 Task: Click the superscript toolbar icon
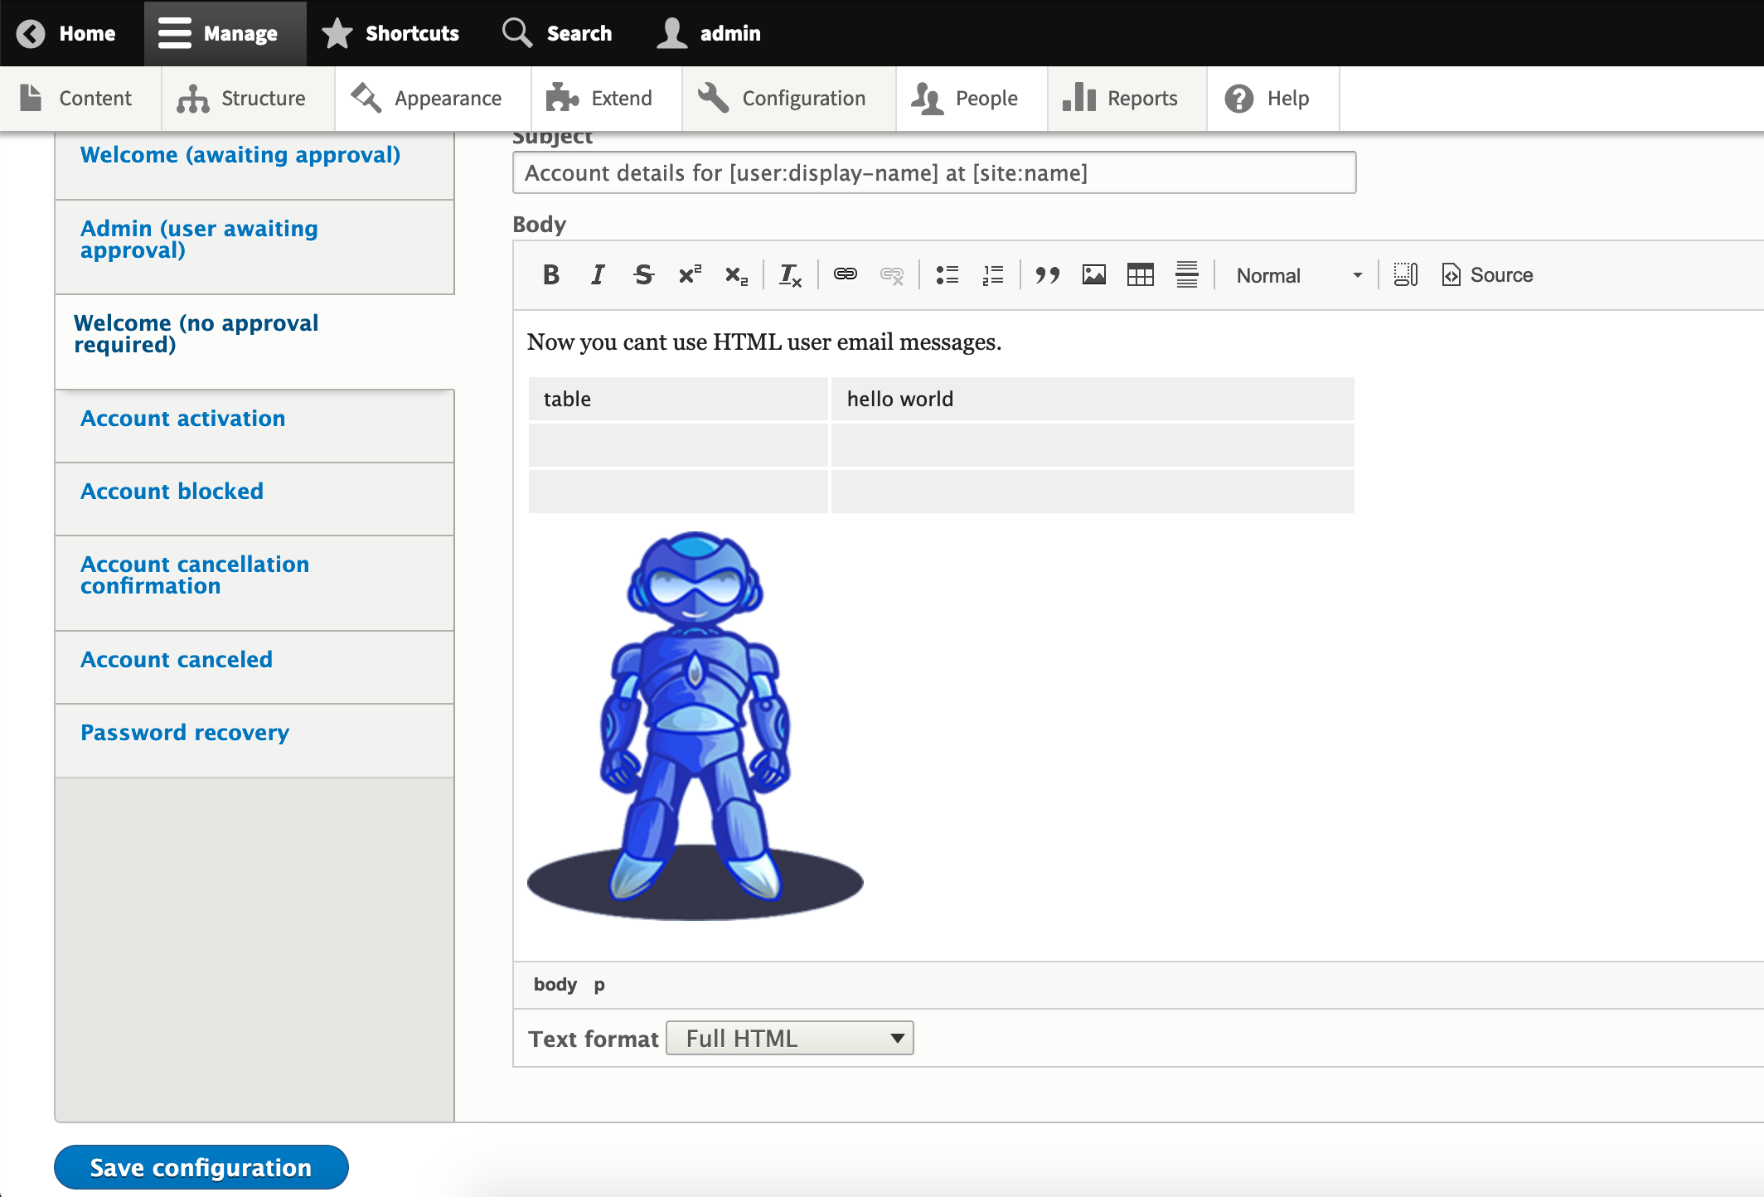click(x=690, y=275)
